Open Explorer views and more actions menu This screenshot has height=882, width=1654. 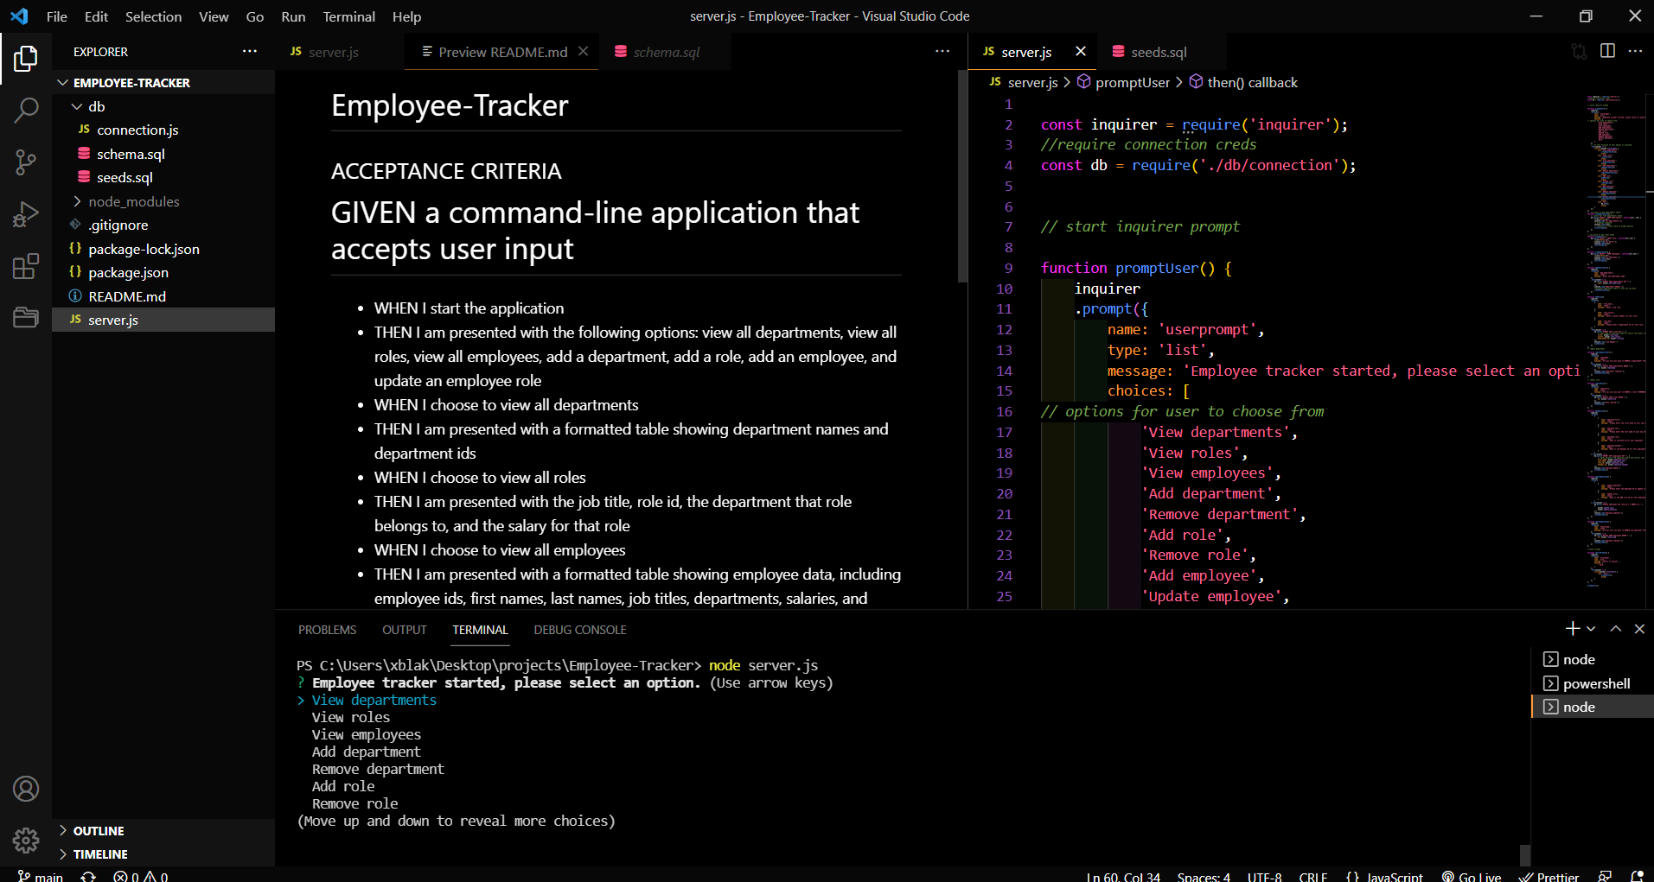pos(250,51)
